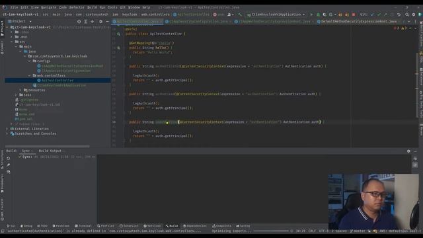
Task: Click Expand All icon in Project panel
Action: click(85, 21)
